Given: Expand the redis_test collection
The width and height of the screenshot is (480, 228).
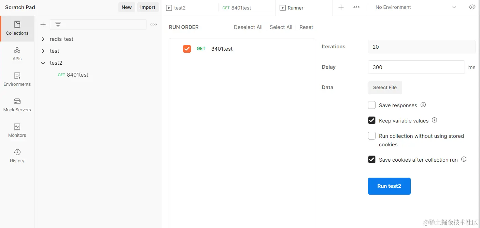Looking at the screenshot, I should 43,39.
